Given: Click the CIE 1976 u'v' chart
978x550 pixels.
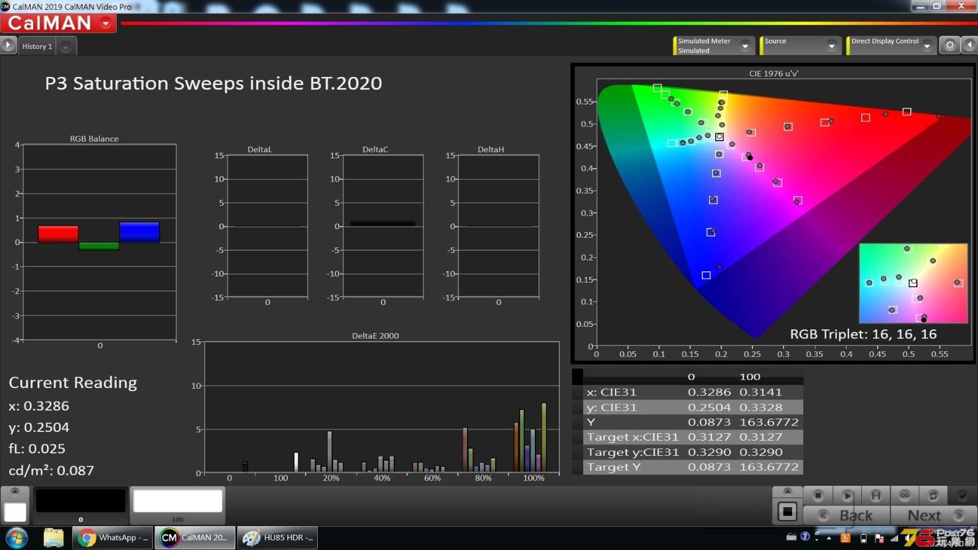Looking at the screenshot, I should [x=774, y=213].
